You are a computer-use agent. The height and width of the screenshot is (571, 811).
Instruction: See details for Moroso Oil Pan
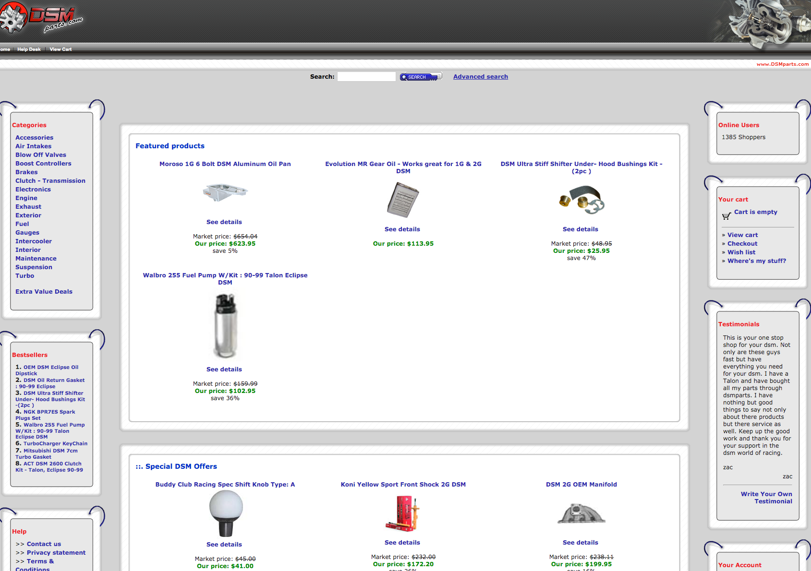(x=224, y=222)
